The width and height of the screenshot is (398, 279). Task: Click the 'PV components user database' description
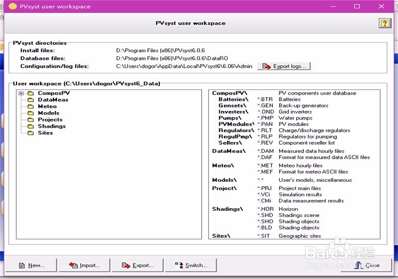tap(317, 93)
